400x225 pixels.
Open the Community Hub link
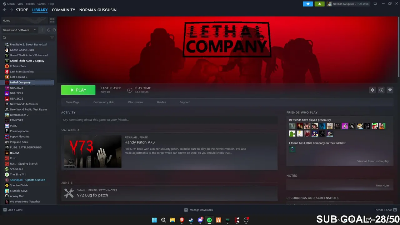point(104,102)
